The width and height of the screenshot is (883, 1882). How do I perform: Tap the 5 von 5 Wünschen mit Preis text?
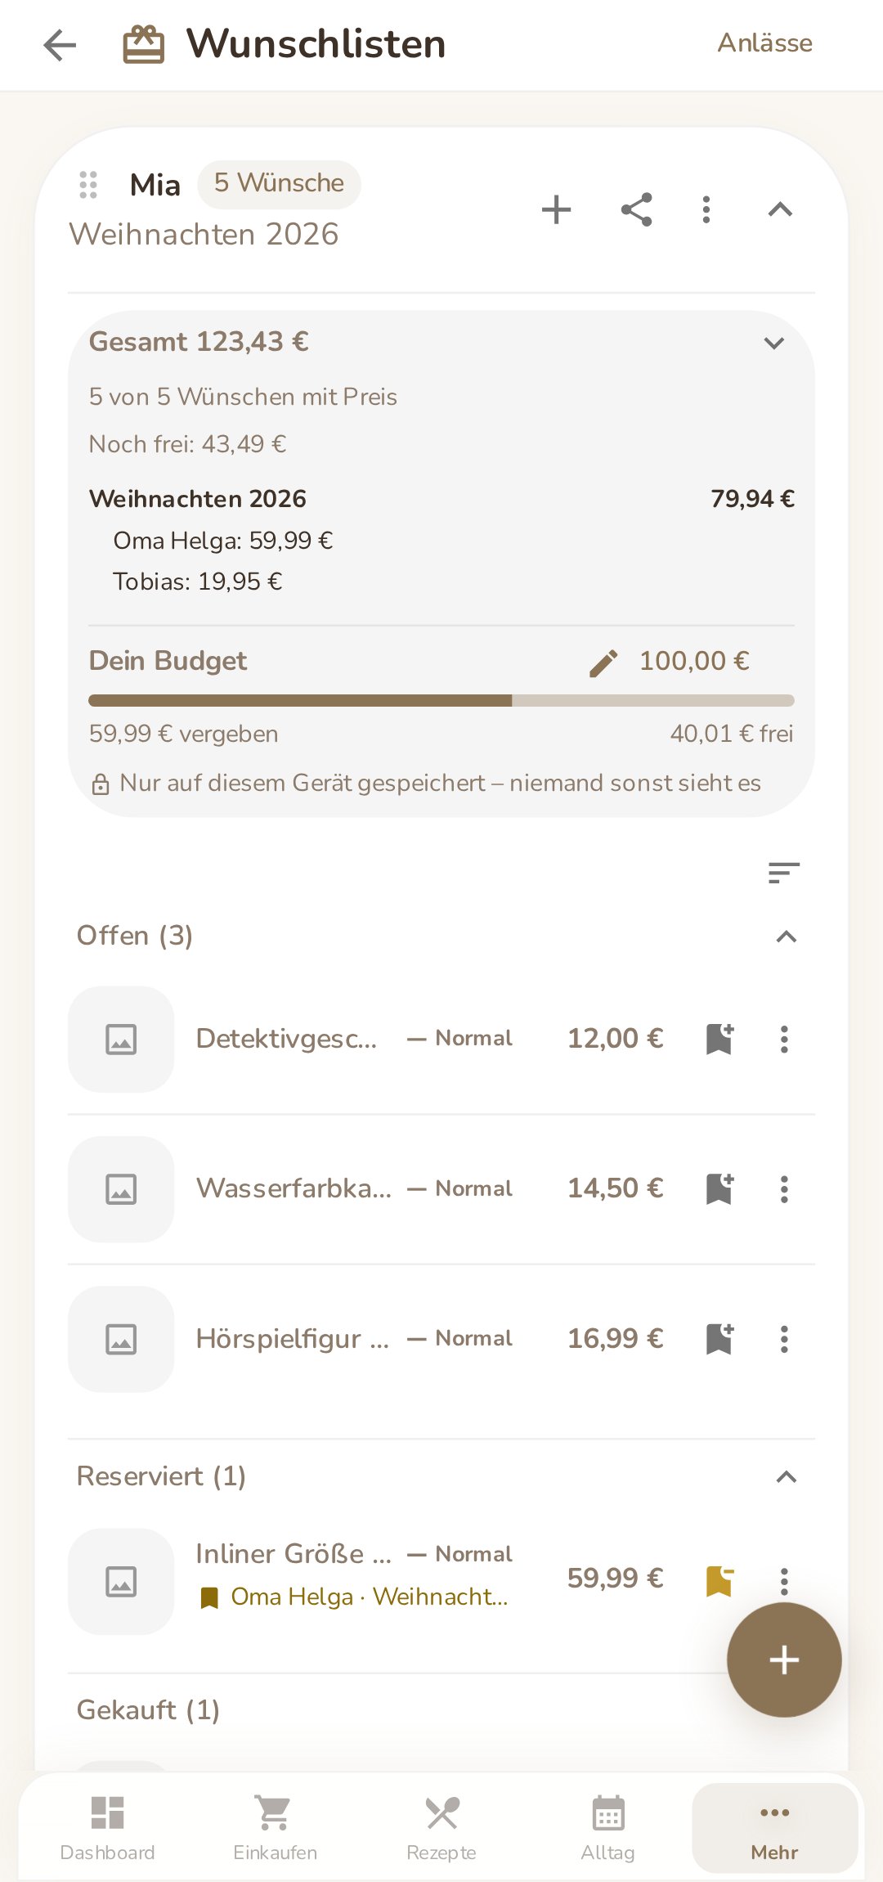click(x=243, y=398)
